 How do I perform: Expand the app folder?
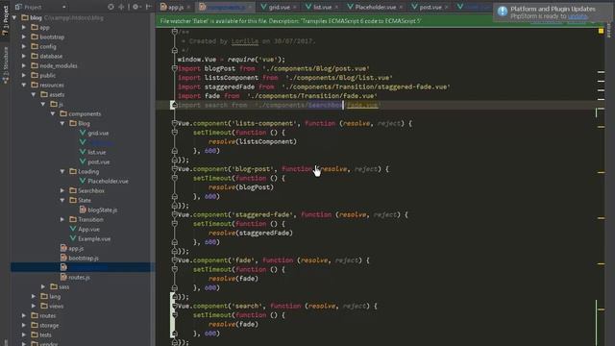click(24, 28)
